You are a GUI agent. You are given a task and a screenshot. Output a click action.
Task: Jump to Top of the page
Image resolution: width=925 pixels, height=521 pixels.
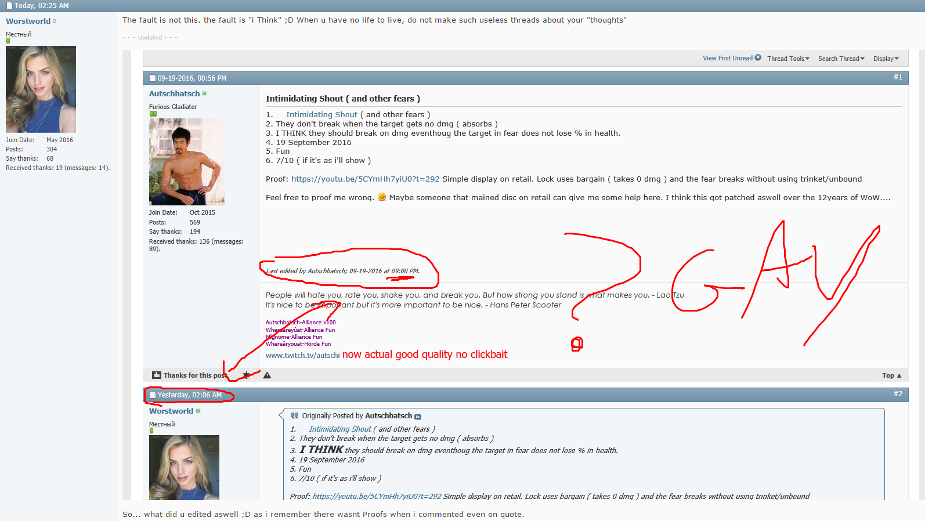(x=892, y=375)
